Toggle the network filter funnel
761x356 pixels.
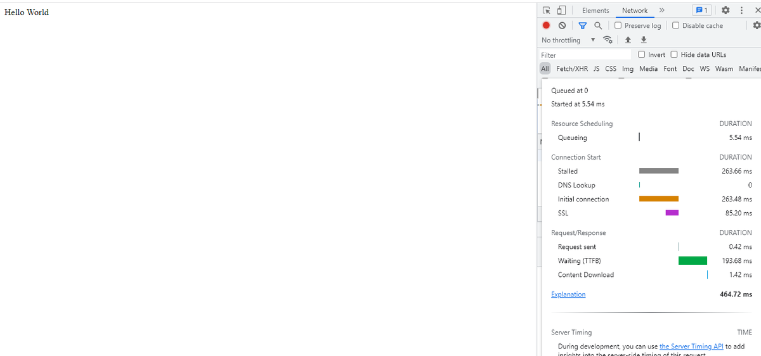coord(583,25)
